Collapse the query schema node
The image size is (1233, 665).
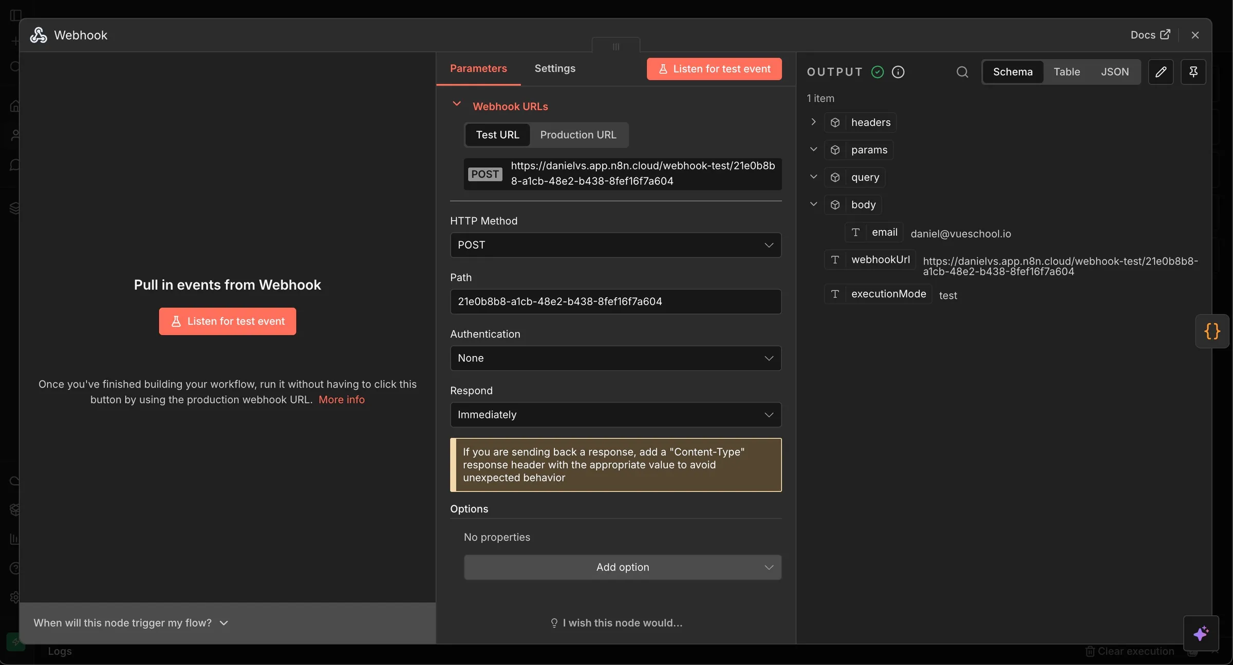[x=813, y=177]
